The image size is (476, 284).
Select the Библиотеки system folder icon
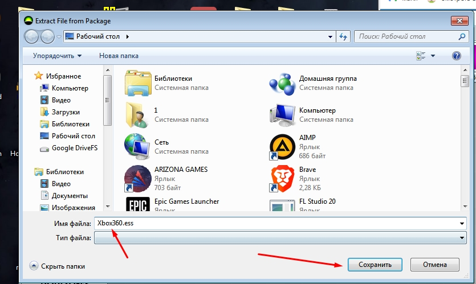pos(138,83)
